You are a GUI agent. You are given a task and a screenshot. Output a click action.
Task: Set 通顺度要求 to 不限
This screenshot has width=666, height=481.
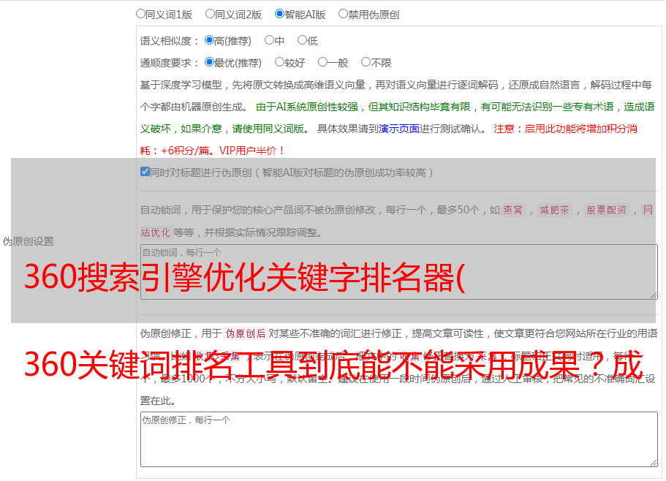(366, 62)
